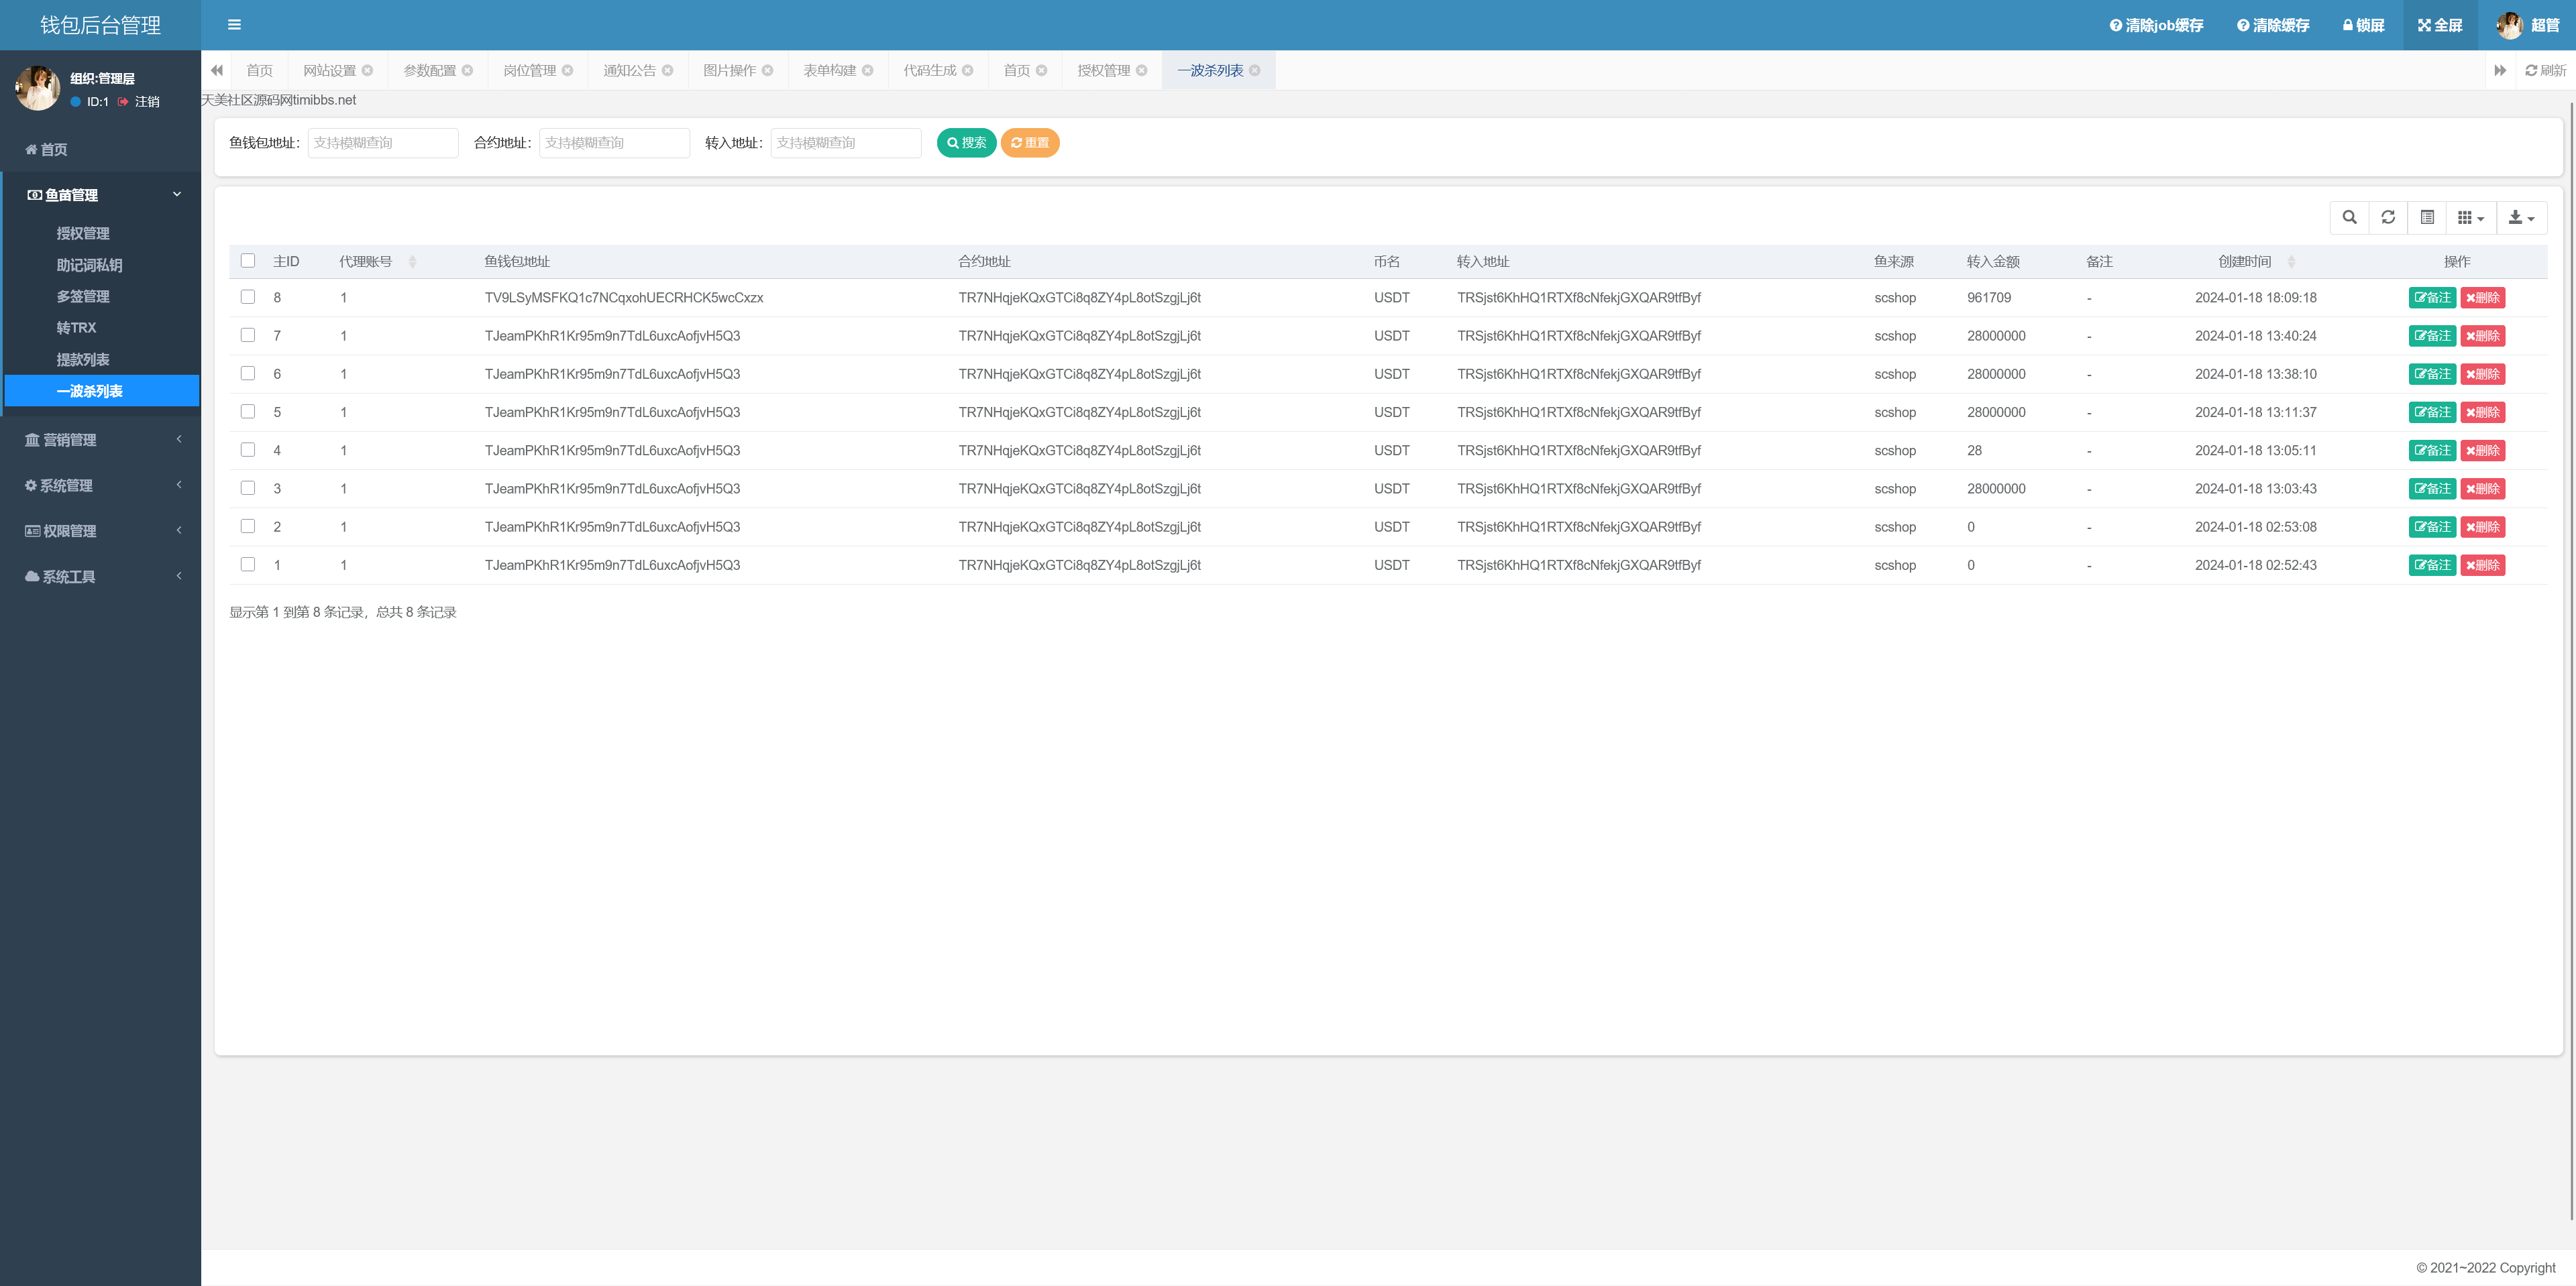Click the 锁屏 lock screen icon
Image resolution: width=2576 pixels, height=1286 pixels.
coord(2347,26)
